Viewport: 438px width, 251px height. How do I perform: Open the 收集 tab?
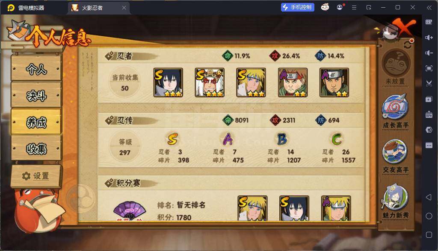(x=36, y=149)
